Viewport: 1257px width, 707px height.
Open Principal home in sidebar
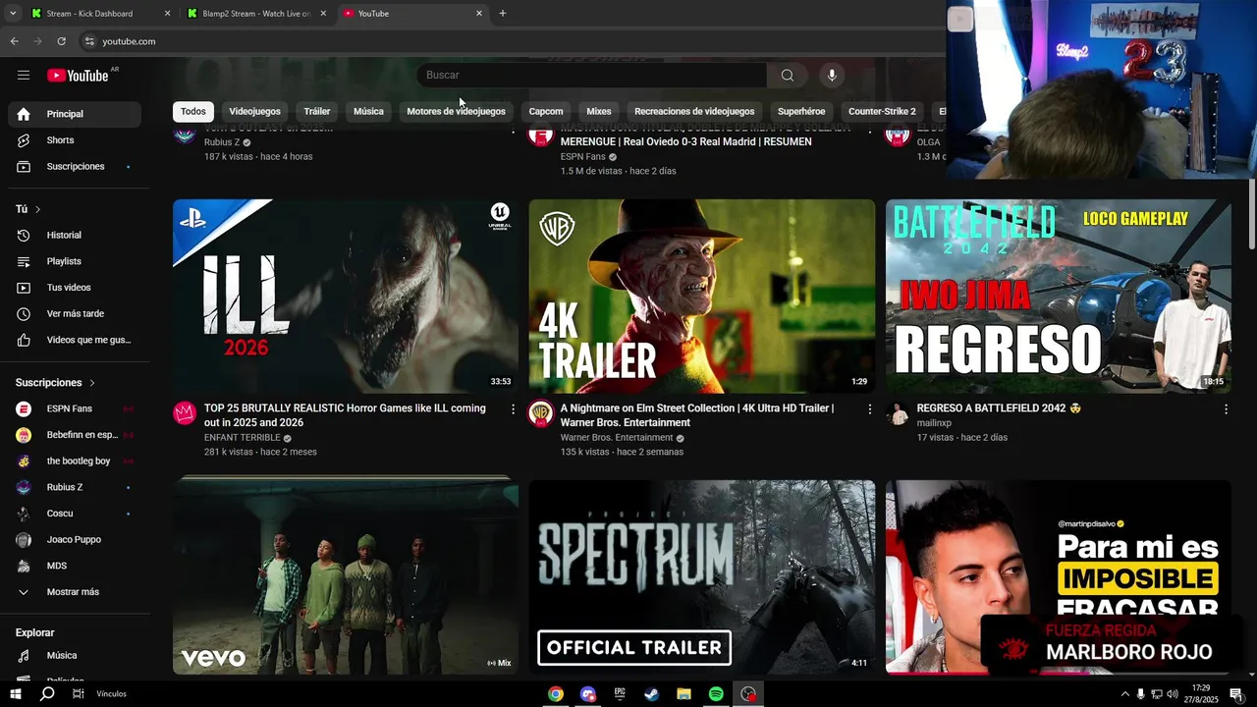click(75, 114)
